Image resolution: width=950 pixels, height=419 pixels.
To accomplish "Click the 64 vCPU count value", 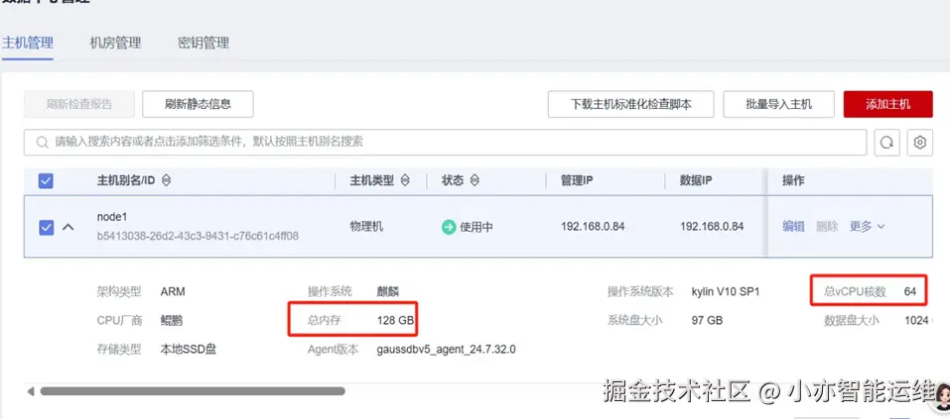I will [x=910, y=292].
